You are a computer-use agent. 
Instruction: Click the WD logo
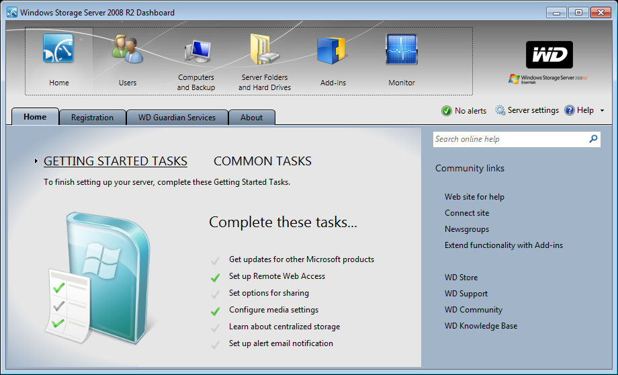(549, 54)
